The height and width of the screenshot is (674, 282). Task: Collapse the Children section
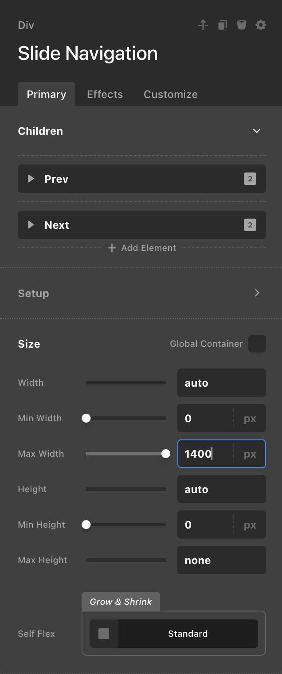pyautogui.click(x=256, y=131)
